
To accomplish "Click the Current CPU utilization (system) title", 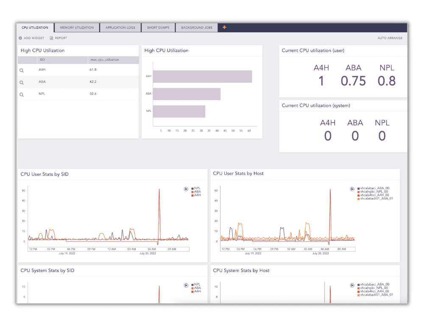I will tap(316, 106).
